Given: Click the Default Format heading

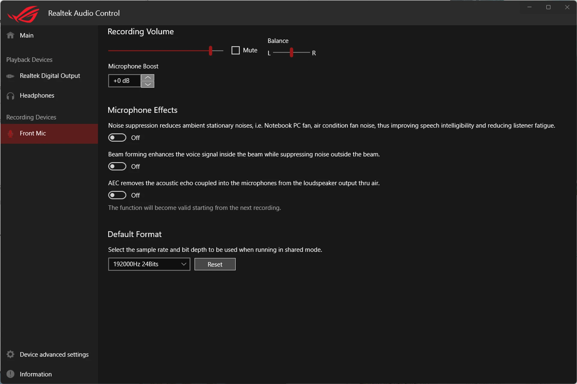Looking at the screenshot, I should click(135, 234).
